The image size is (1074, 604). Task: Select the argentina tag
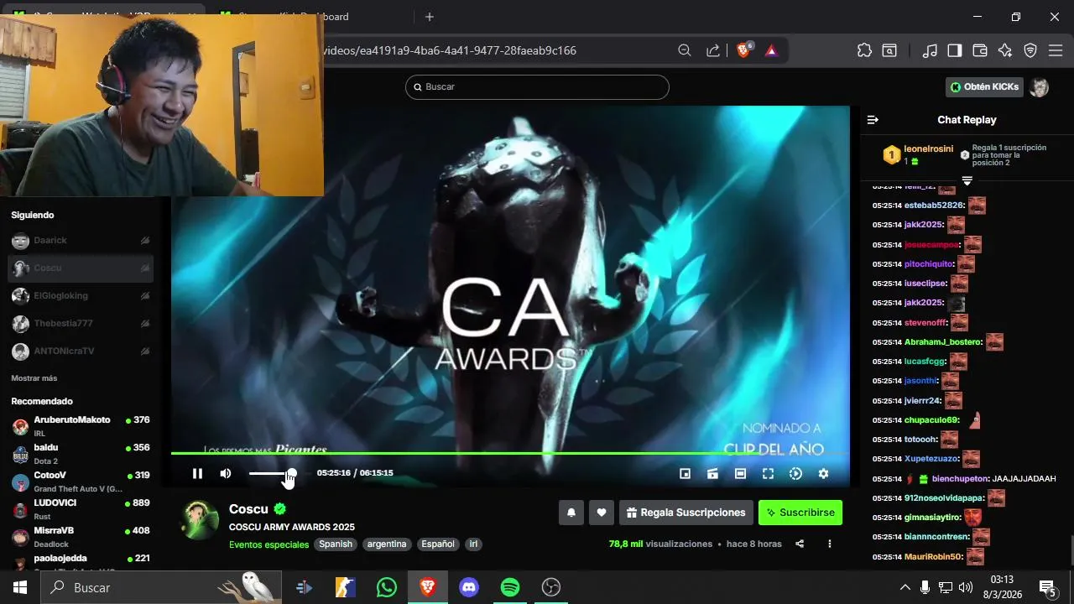tap(387, 544)
